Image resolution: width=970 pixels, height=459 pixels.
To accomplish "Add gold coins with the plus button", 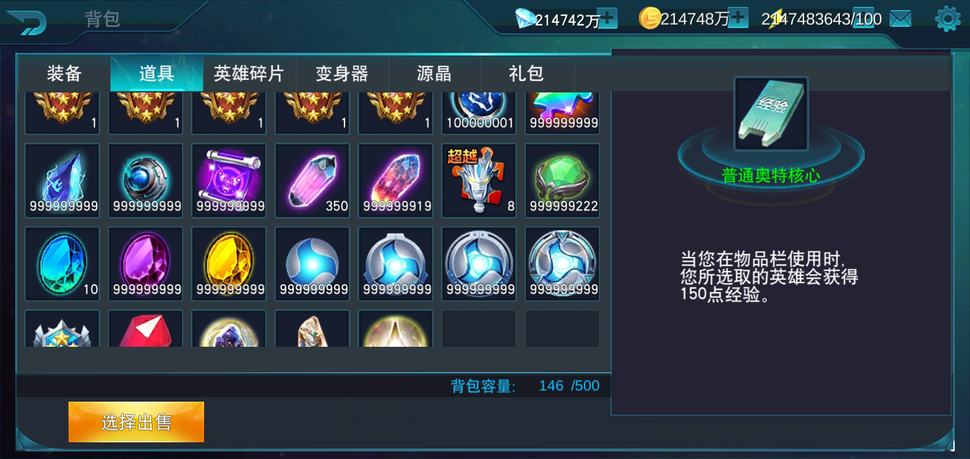I will click(738, 18).
